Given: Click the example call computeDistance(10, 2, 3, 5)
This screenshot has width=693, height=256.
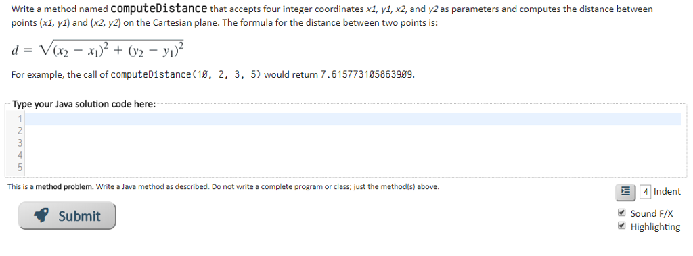Looking at the screenshot, I should (x=185, y=74).
